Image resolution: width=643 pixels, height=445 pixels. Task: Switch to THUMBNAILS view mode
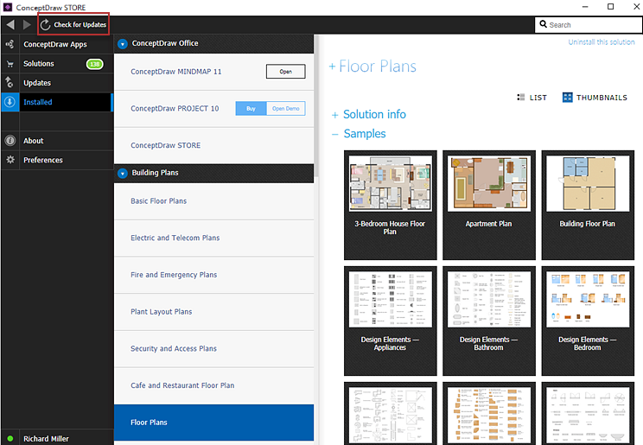595,98
